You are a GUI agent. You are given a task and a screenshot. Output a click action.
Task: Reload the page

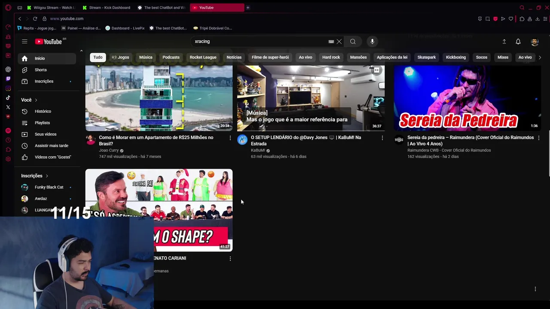[35, 19]
